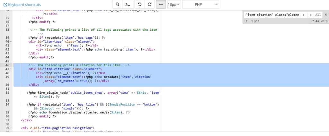Open the PHP language mode dropdown
329x136 pixels.
tap(200, 4)
